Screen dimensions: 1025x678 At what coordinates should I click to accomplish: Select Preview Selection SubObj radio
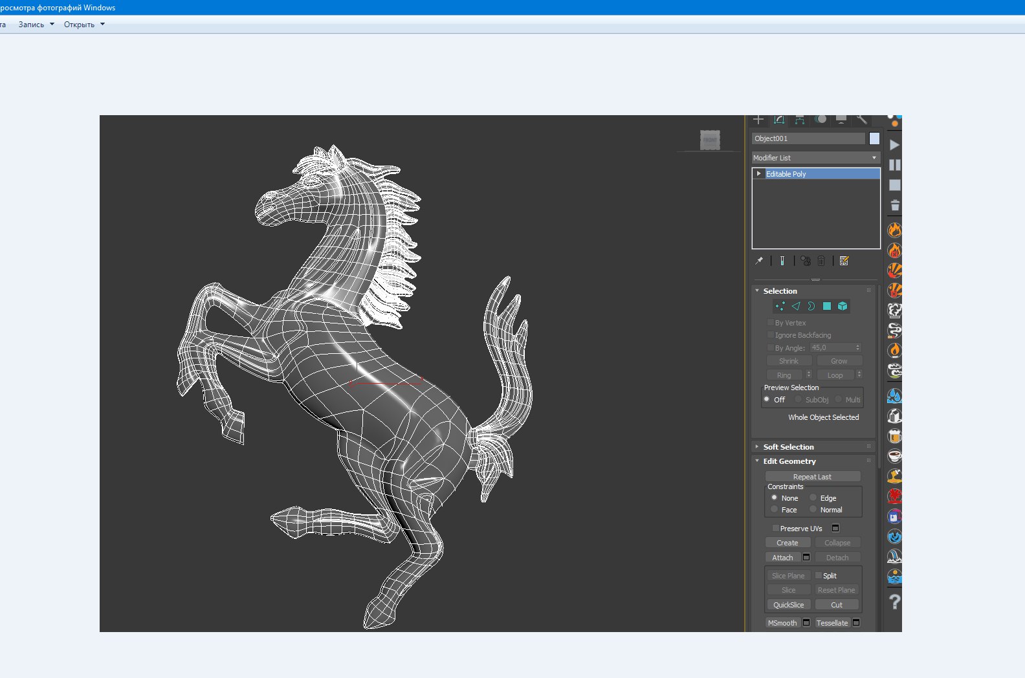tap(799, 399)
